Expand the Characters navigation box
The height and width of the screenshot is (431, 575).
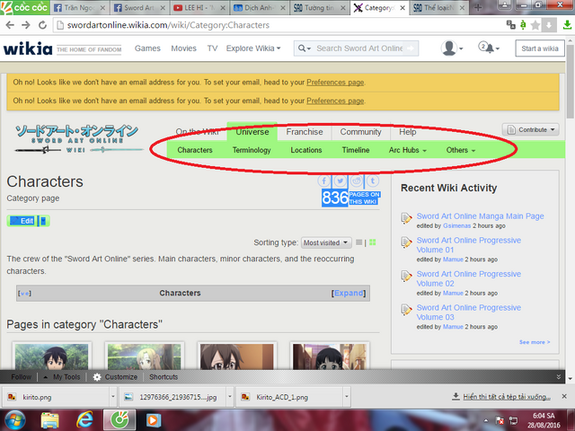349,294
